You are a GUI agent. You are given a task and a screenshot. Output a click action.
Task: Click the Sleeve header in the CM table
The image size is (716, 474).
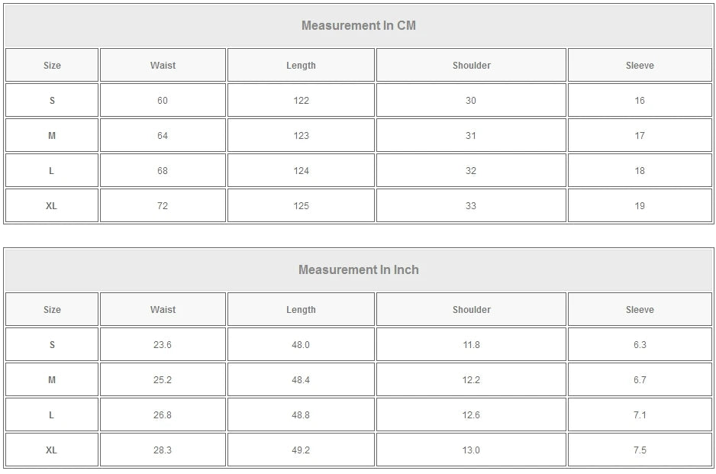(x=640, y=66)
